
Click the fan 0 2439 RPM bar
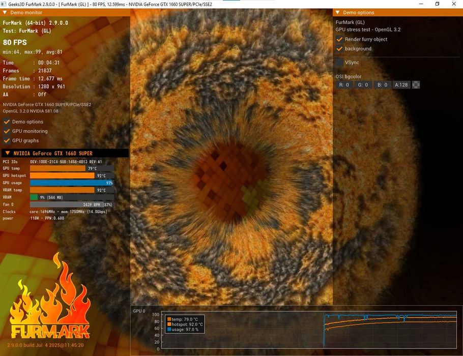(72, 204)
